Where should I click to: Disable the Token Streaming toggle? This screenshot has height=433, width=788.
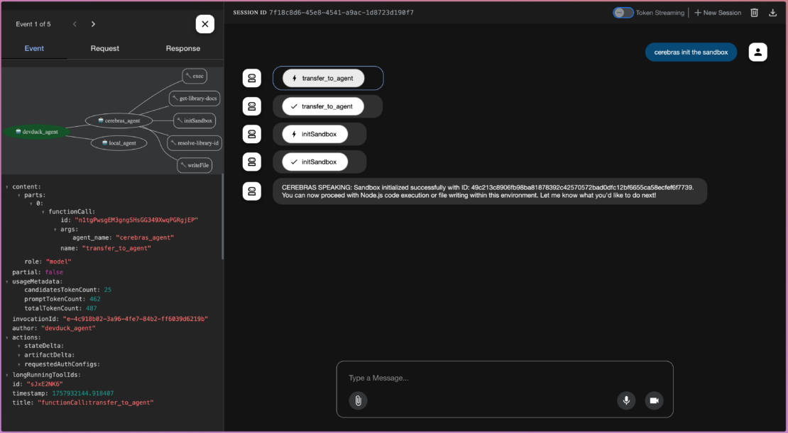623,12
